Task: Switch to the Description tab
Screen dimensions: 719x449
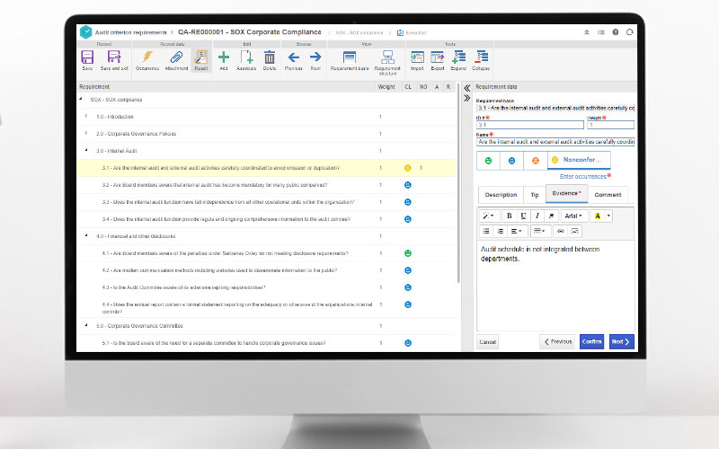Action: (x=501, y=195)
